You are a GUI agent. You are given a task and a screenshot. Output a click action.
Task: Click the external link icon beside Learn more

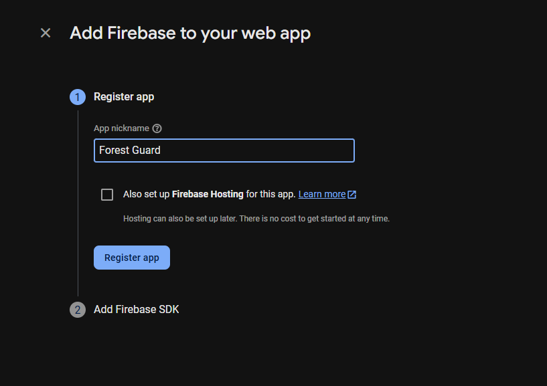pos(352,195)
